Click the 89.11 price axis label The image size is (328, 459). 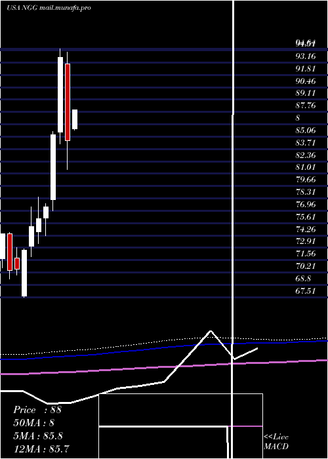tap(306, 93)
